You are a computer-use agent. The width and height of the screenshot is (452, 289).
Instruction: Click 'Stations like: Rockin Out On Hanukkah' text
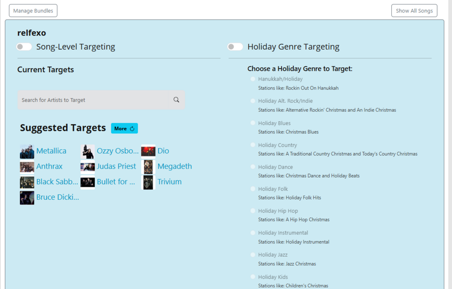tap(298, 88)
